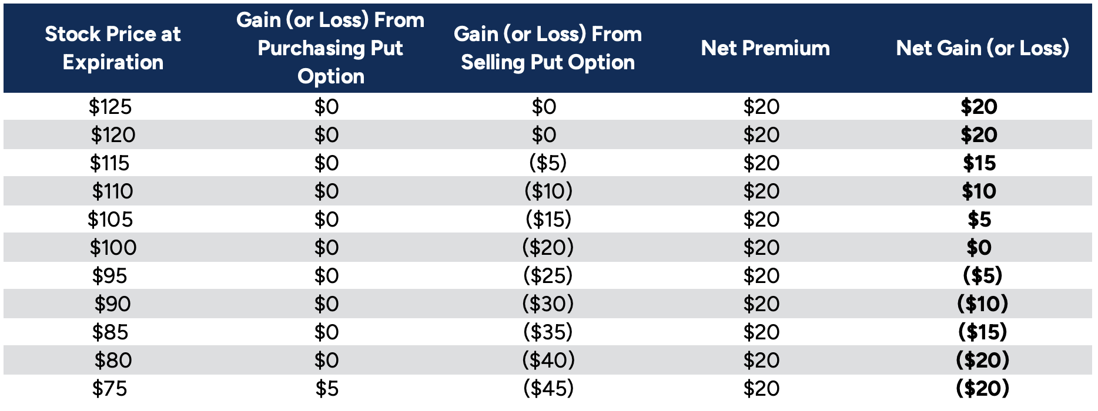This screenshot has height=411, width=1098.
Task: Click the $85 stock price cell
Action: click(x=111, y=332)
